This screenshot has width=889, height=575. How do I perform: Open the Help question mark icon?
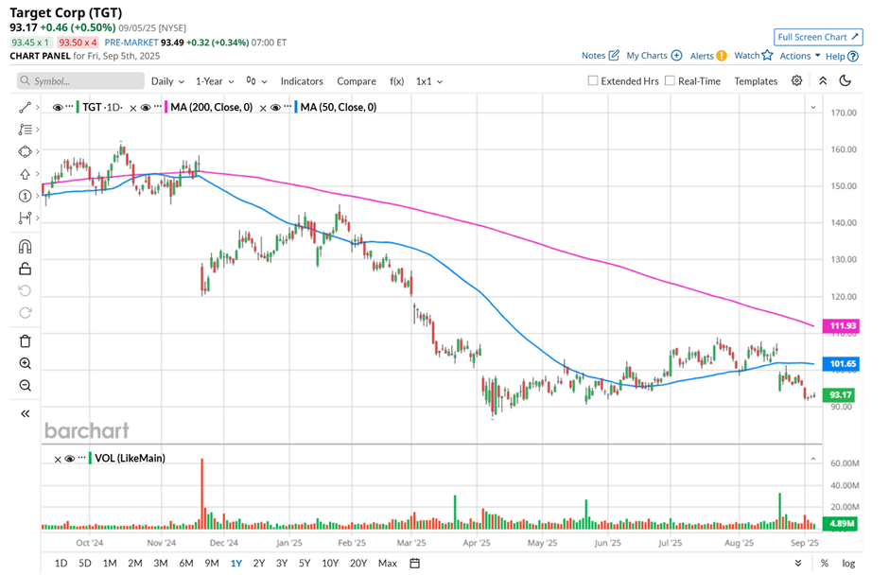[x=853, y=56]
